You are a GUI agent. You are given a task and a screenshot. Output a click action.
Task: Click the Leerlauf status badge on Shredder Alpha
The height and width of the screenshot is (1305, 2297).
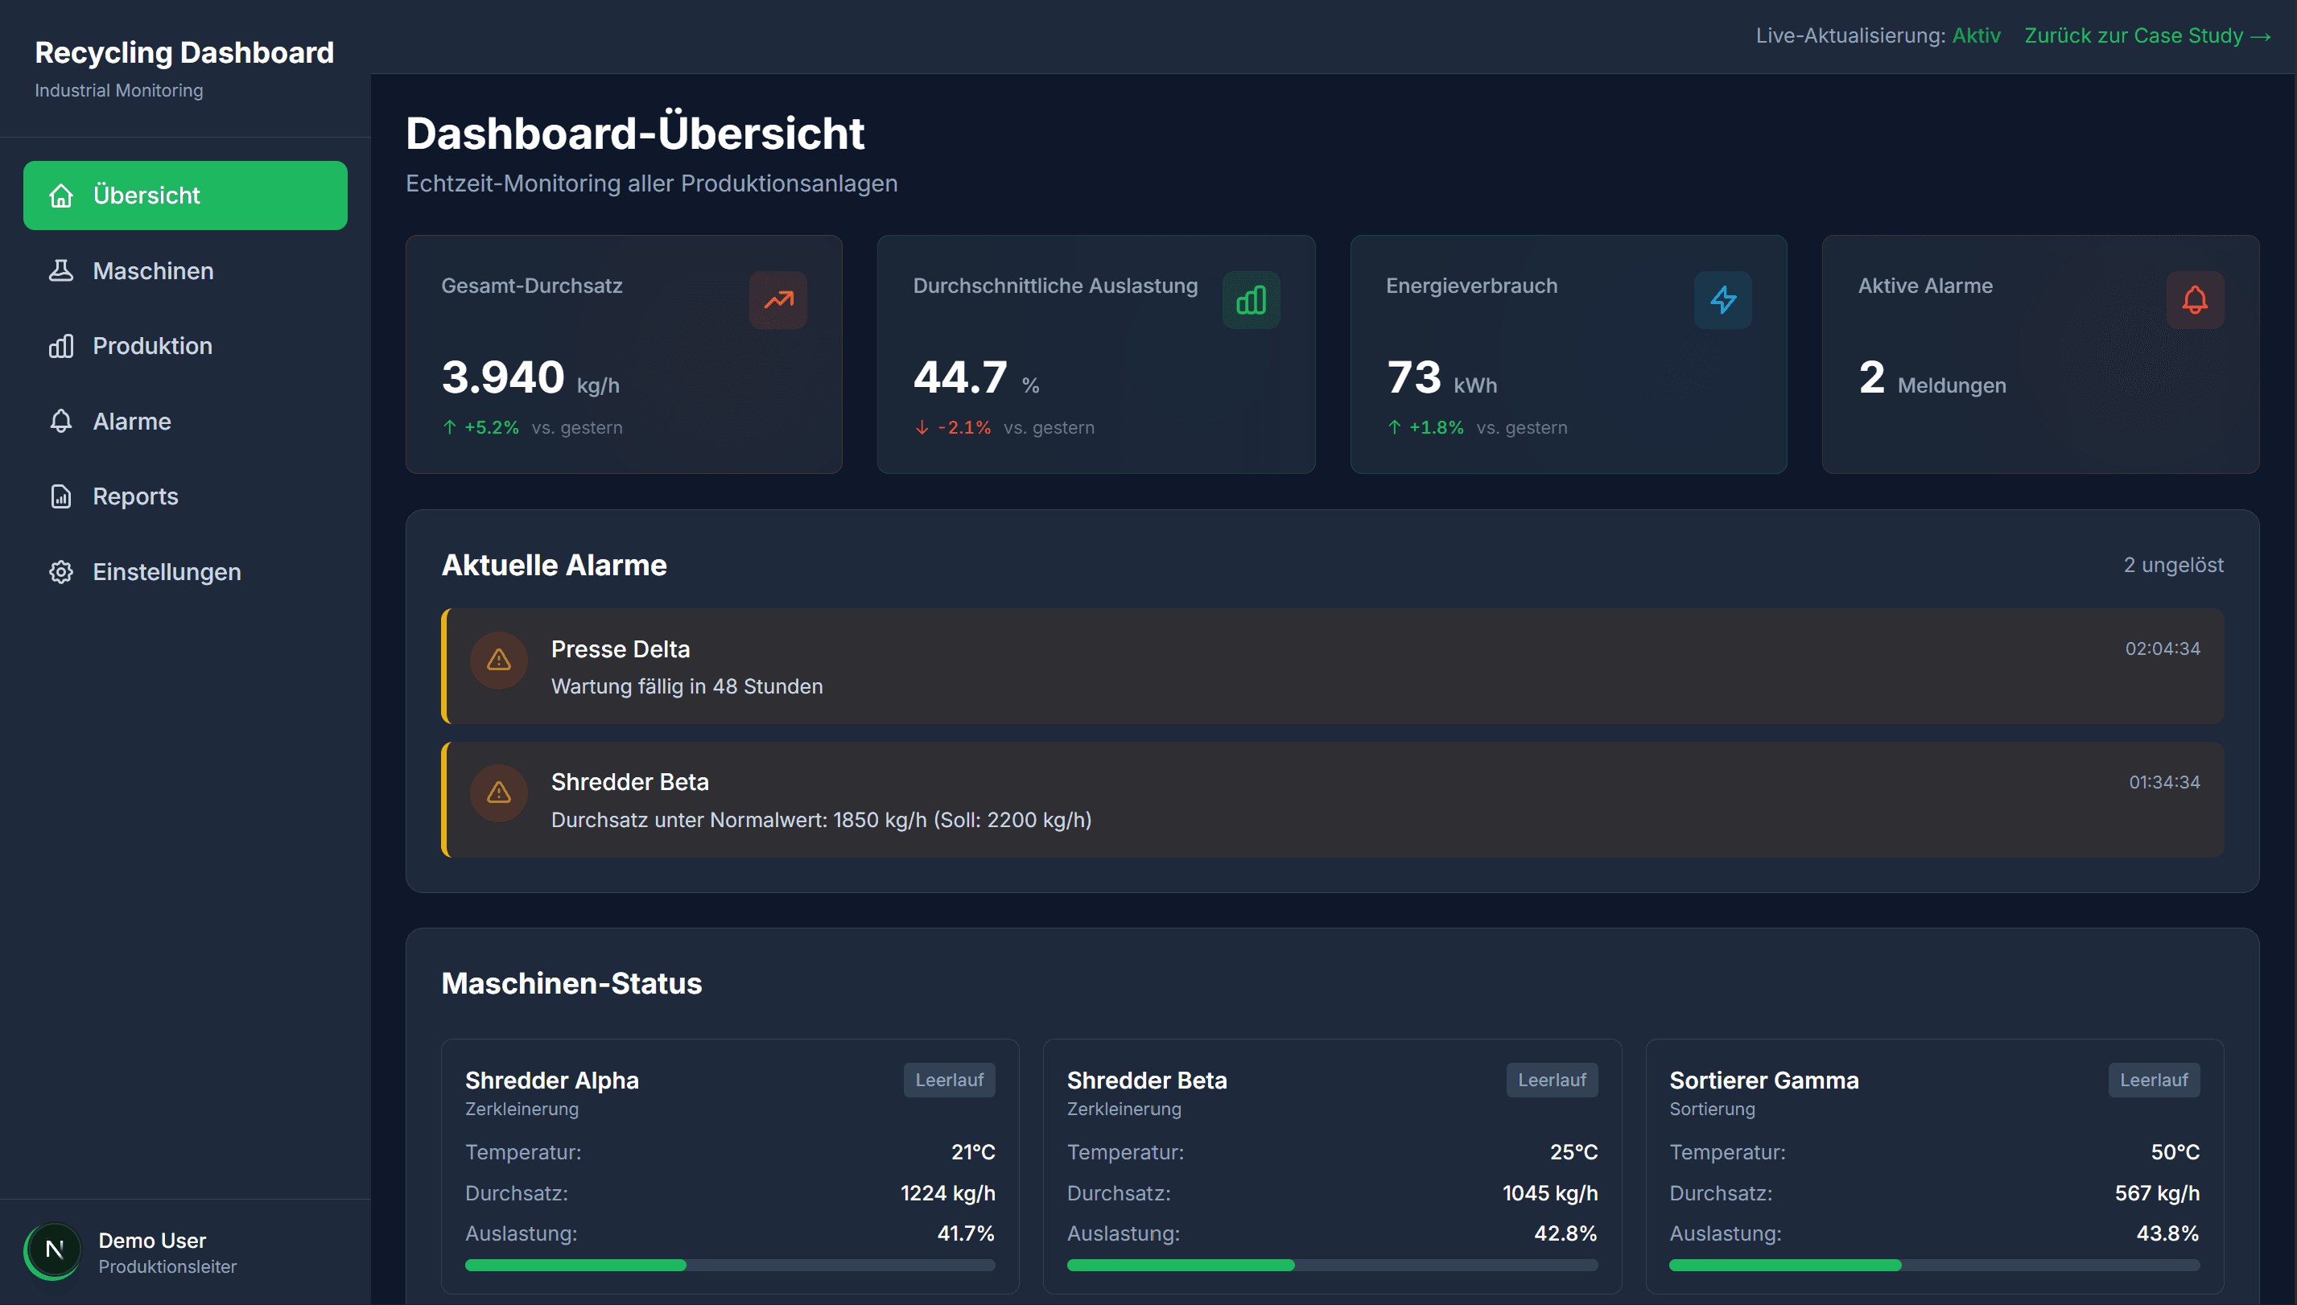click(x=949, y=1079)
